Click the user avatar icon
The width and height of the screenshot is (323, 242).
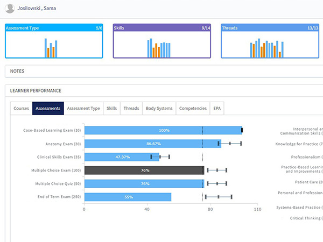pyautogui.click(x=10, y=9)
